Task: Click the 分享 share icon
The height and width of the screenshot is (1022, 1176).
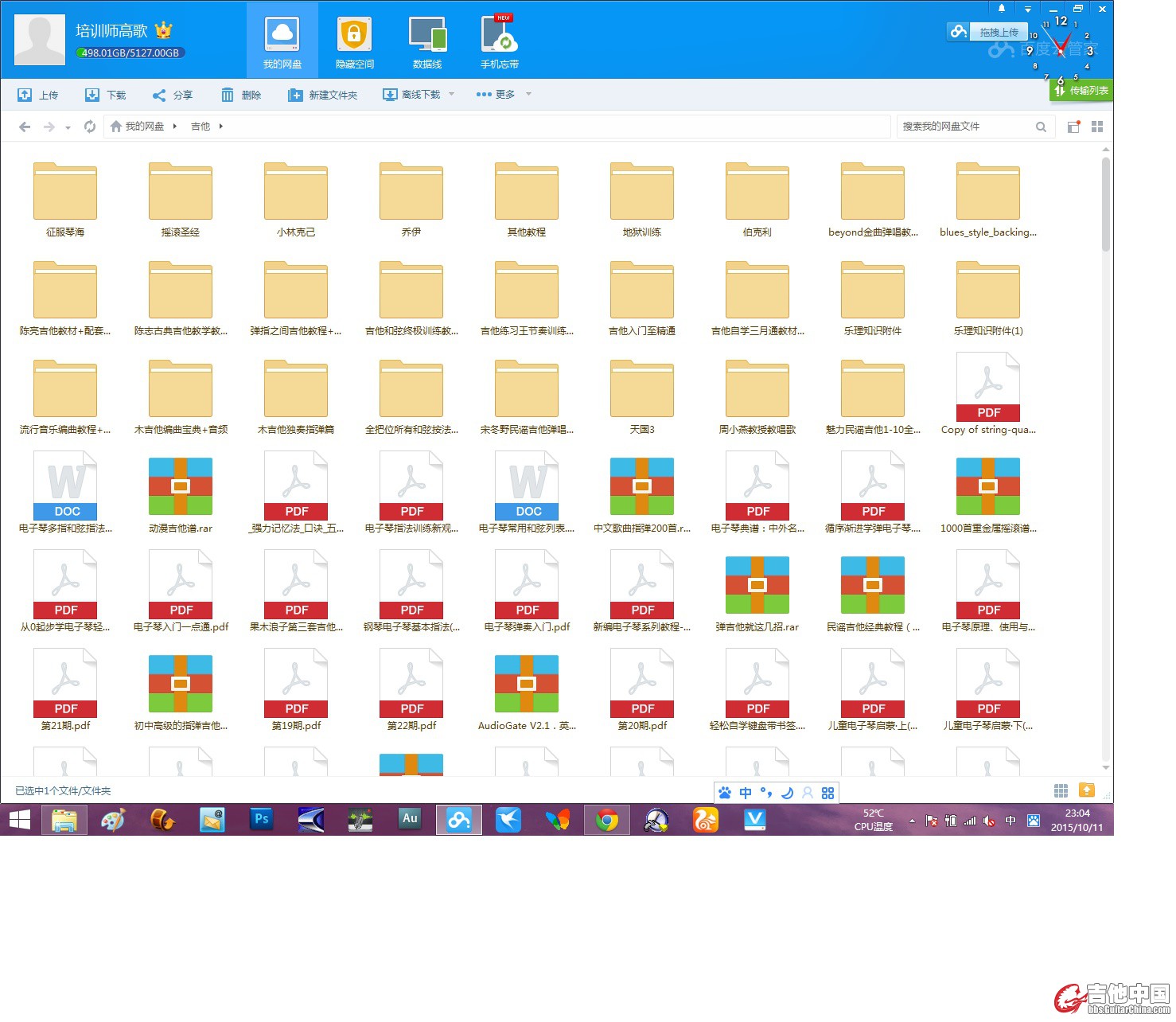Action: 159,95
